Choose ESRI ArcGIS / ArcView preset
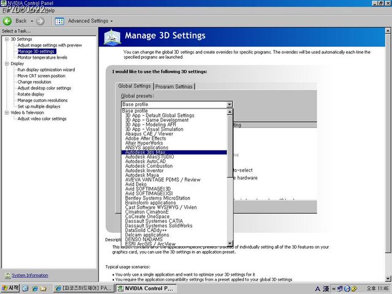 (174, 244)
